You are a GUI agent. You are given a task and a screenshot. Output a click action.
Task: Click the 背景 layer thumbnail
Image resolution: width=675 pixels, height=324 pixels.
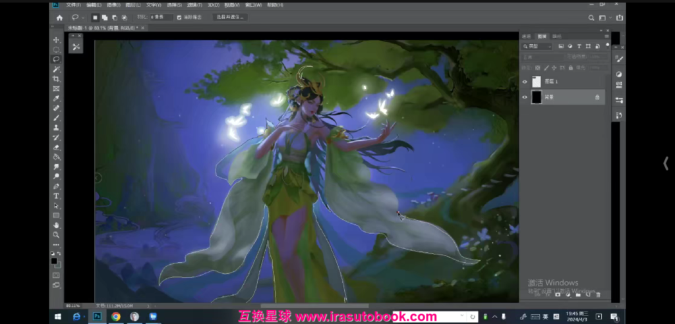[x=536, y=97]
